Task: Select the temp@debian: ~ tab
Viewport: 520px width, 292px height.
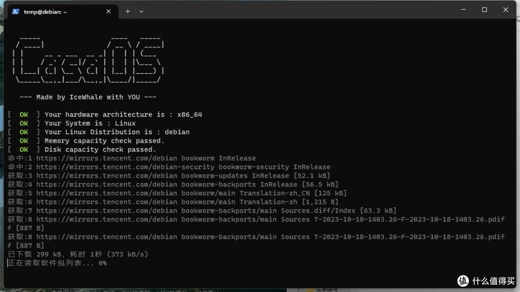Action: coord(45,12)
